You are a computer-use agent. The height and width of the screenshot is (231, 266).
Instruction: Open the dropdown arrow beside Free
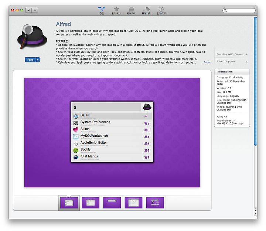(x=38, y=60)
